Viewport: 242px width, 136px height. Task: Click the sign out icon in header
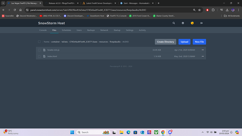click(201, 23)
